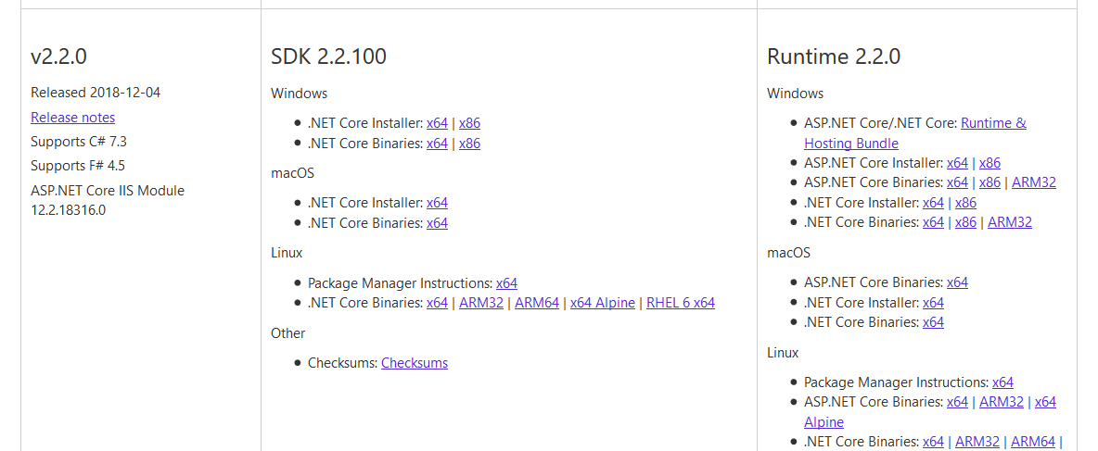Viewport: 1098px width, 451px height.
Task: Download Runtime macOS .NET Core Installer x64
Action: pyautogui.click(x=934, y=303)
